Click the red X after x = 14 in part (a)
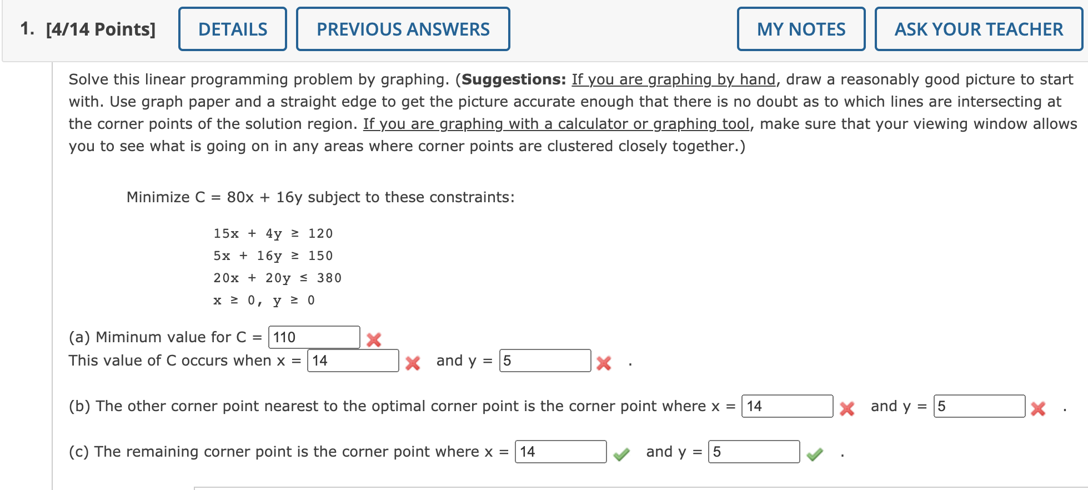The width and height of the screenshot is (1088, 490). pos(413,363)
